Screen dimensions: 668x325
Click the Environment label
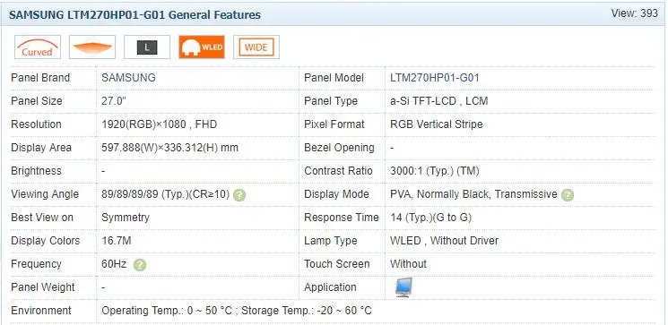click(x=41, y=311)
